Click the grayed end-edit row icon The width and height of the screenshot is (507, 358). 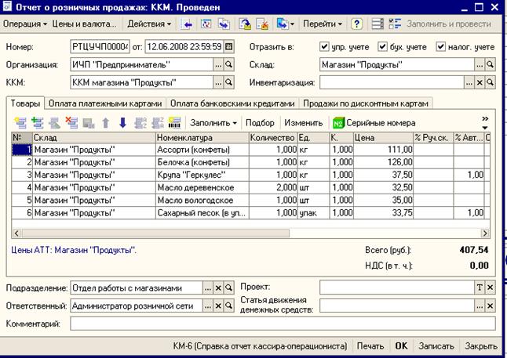pos(89,123)
